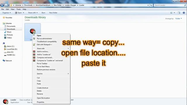Image resolution: width=187 pixels, height=105 pixels.
Task: Select the Loader application file icon
Action: point(32,31)
